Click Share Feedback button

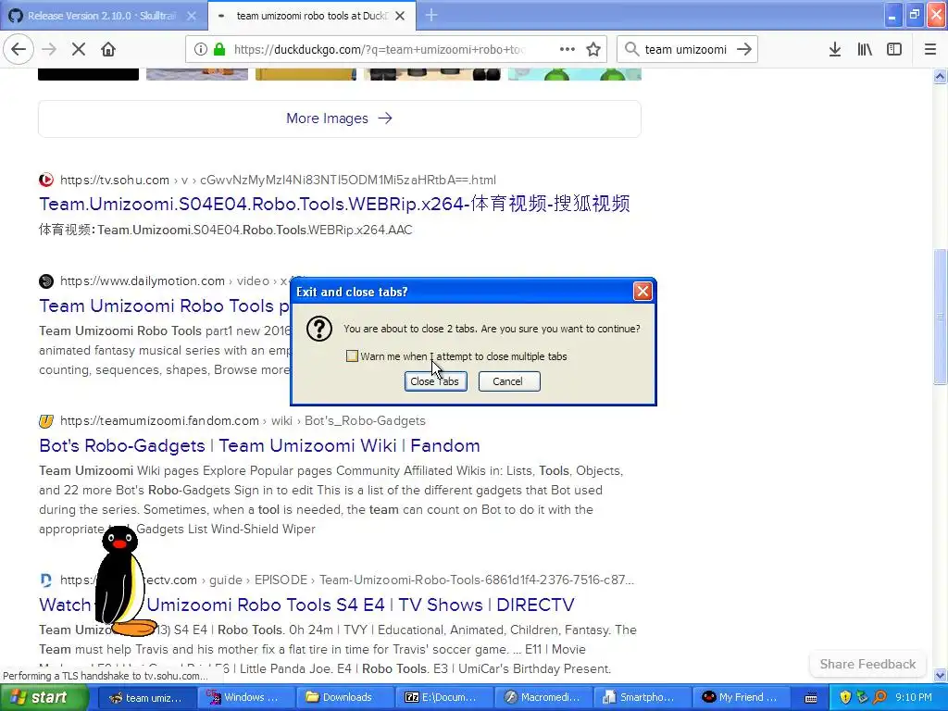click(867, 664)
